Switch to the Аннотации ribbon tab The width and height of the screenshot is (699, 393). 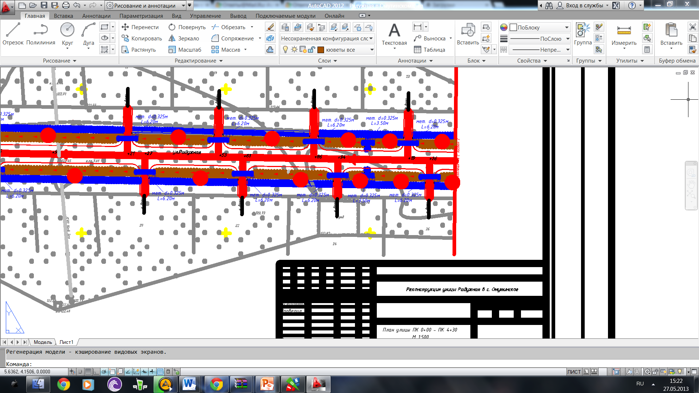pos(96,16)
